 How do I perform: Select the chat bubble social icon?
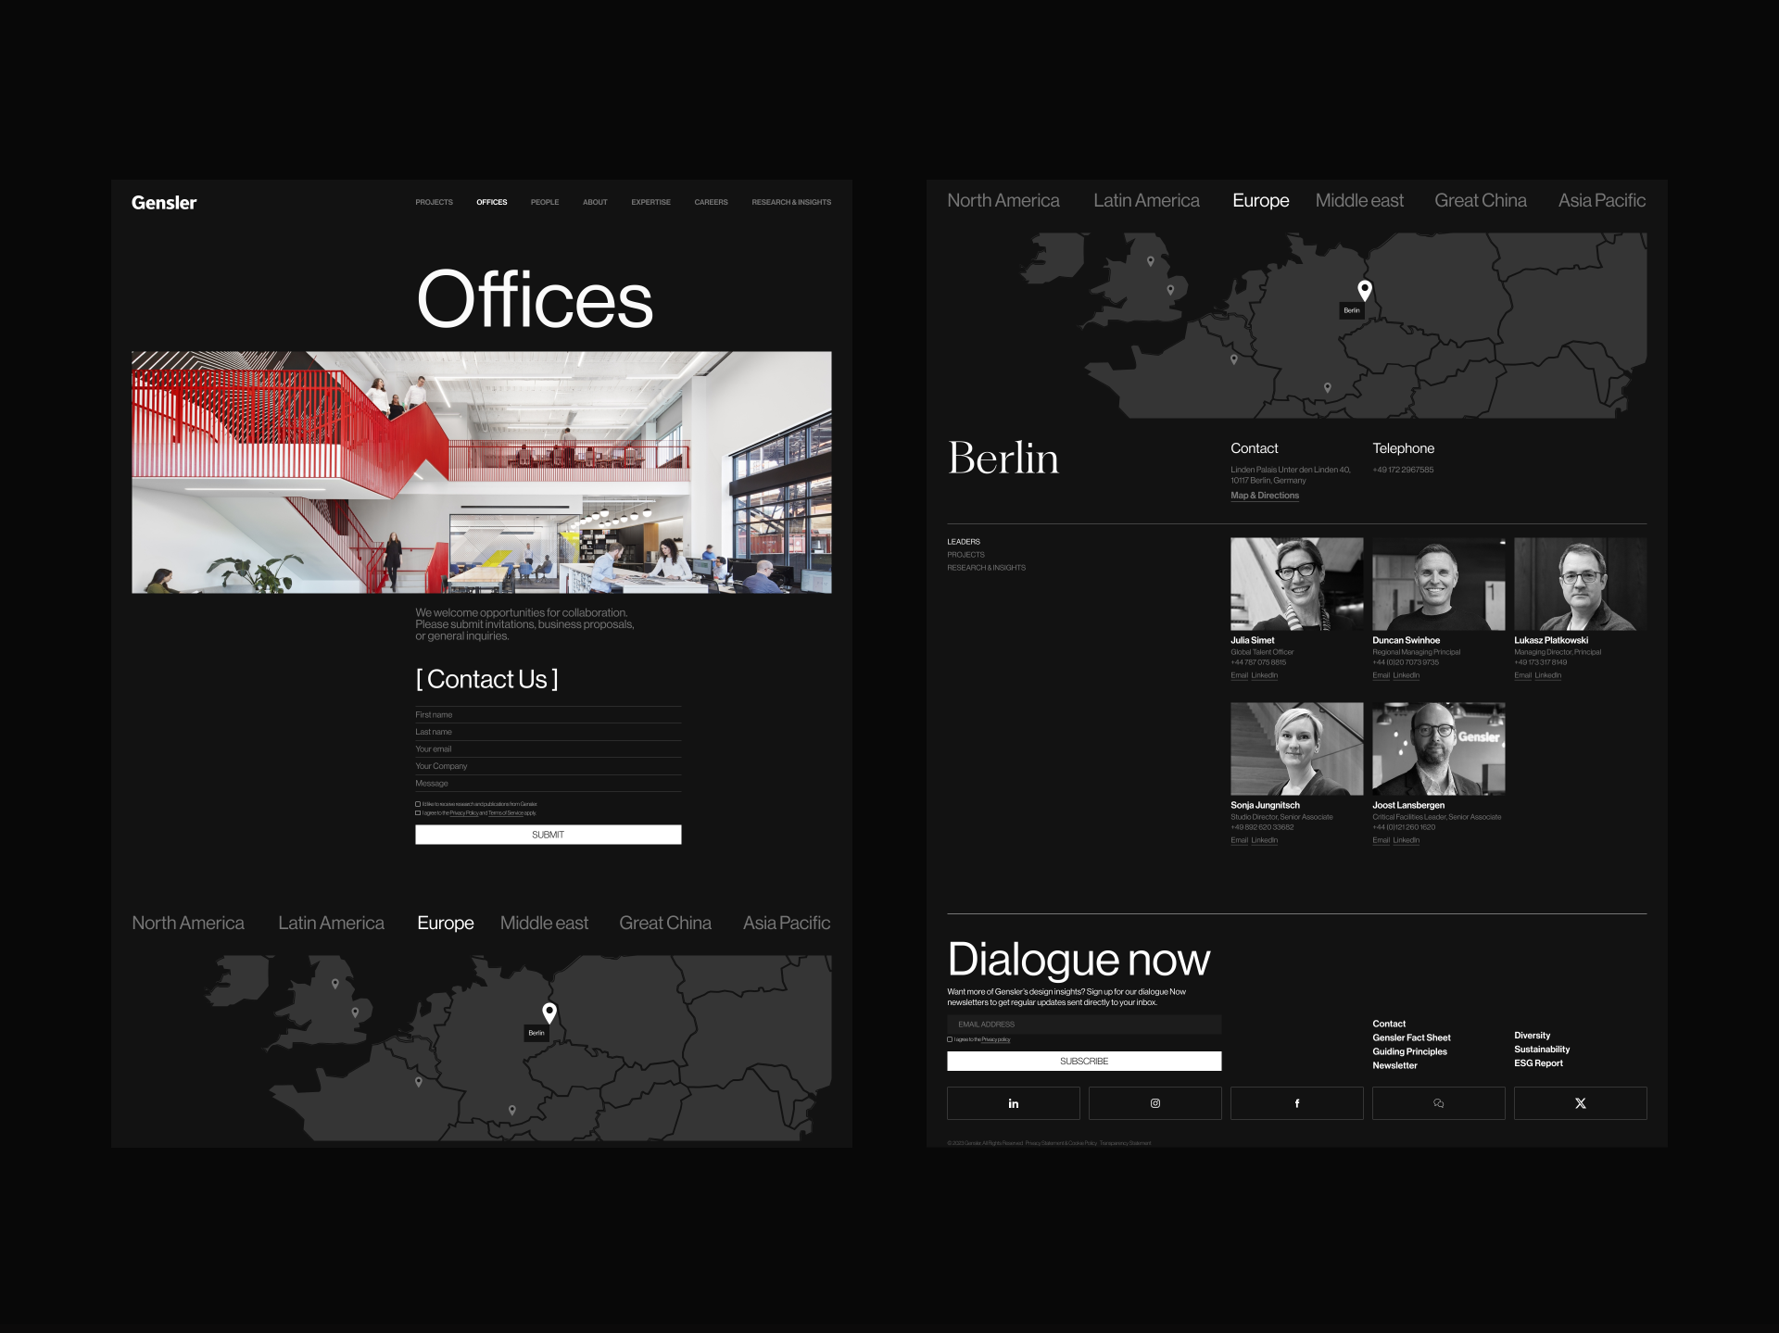(1438, 1102)
